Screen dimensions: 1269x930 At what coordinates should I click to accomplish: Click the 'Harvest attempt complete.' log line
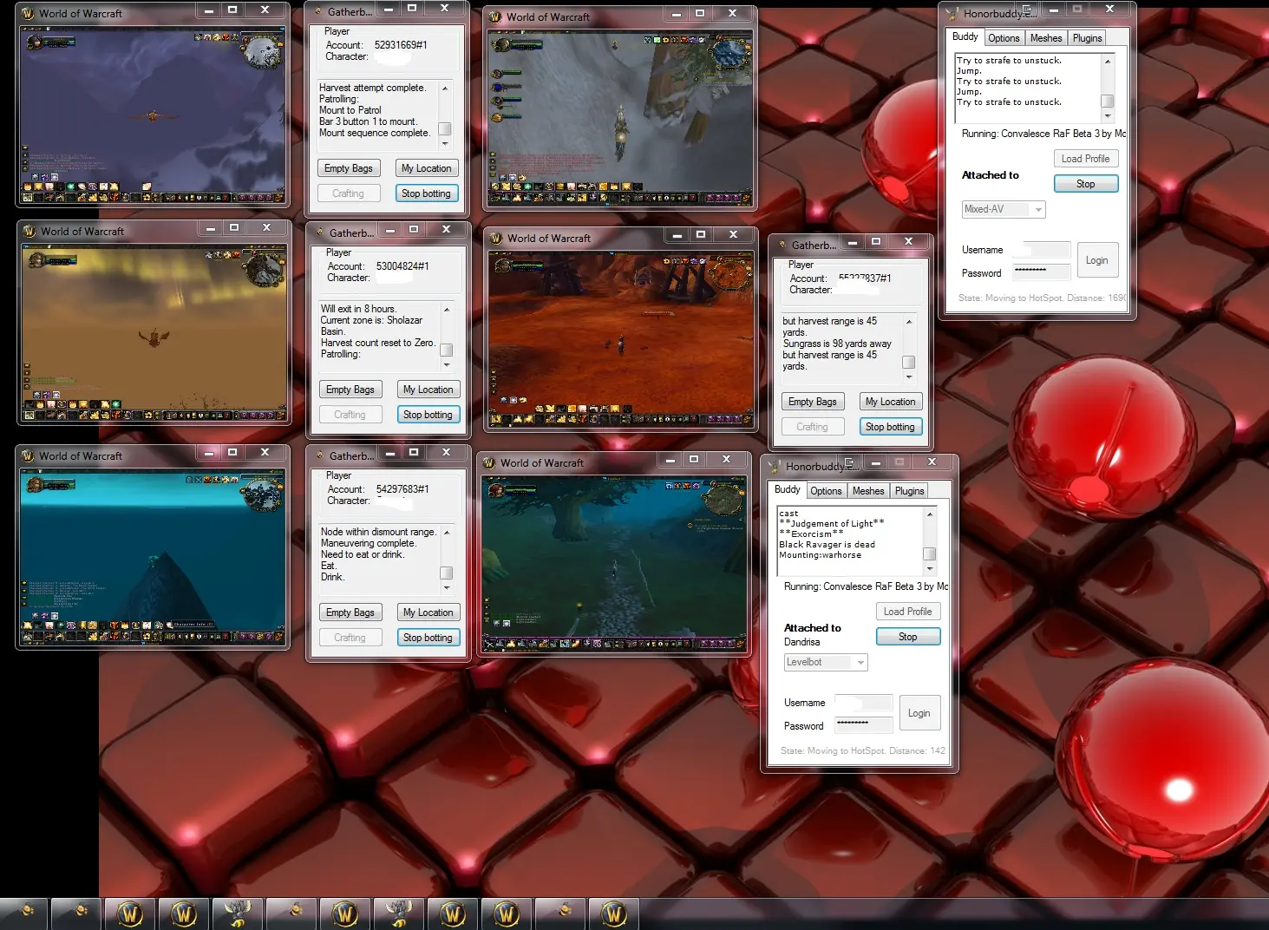(x=372, y=88)
